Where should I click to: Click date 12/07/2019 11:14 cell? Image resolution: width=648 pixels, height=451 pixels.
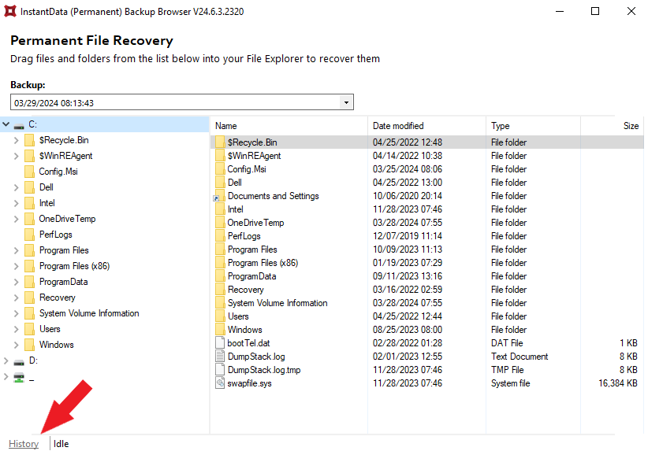click(408, 235)
